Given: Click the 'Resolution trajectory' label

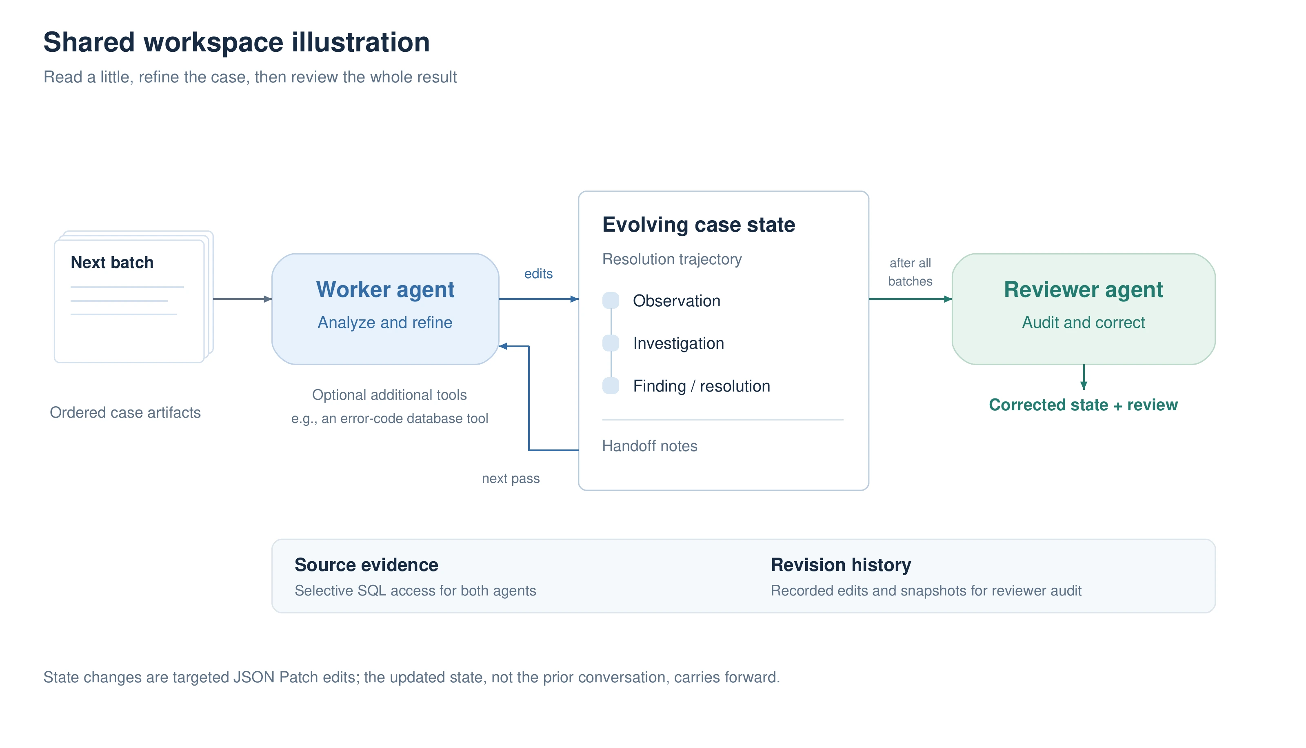Looking at the screenshot, I should click(672, 259).
